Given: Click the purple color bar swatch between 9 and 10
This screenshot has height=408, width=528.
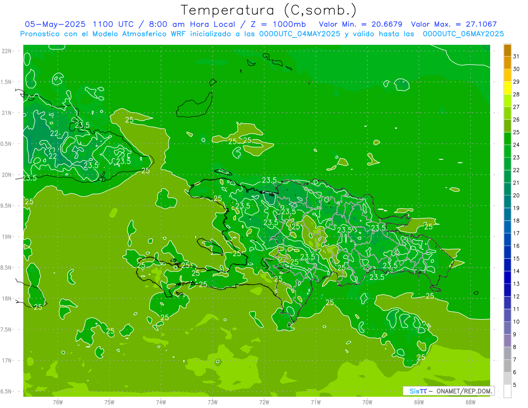Looking at the screenshot, I should (x=507, y=328).
